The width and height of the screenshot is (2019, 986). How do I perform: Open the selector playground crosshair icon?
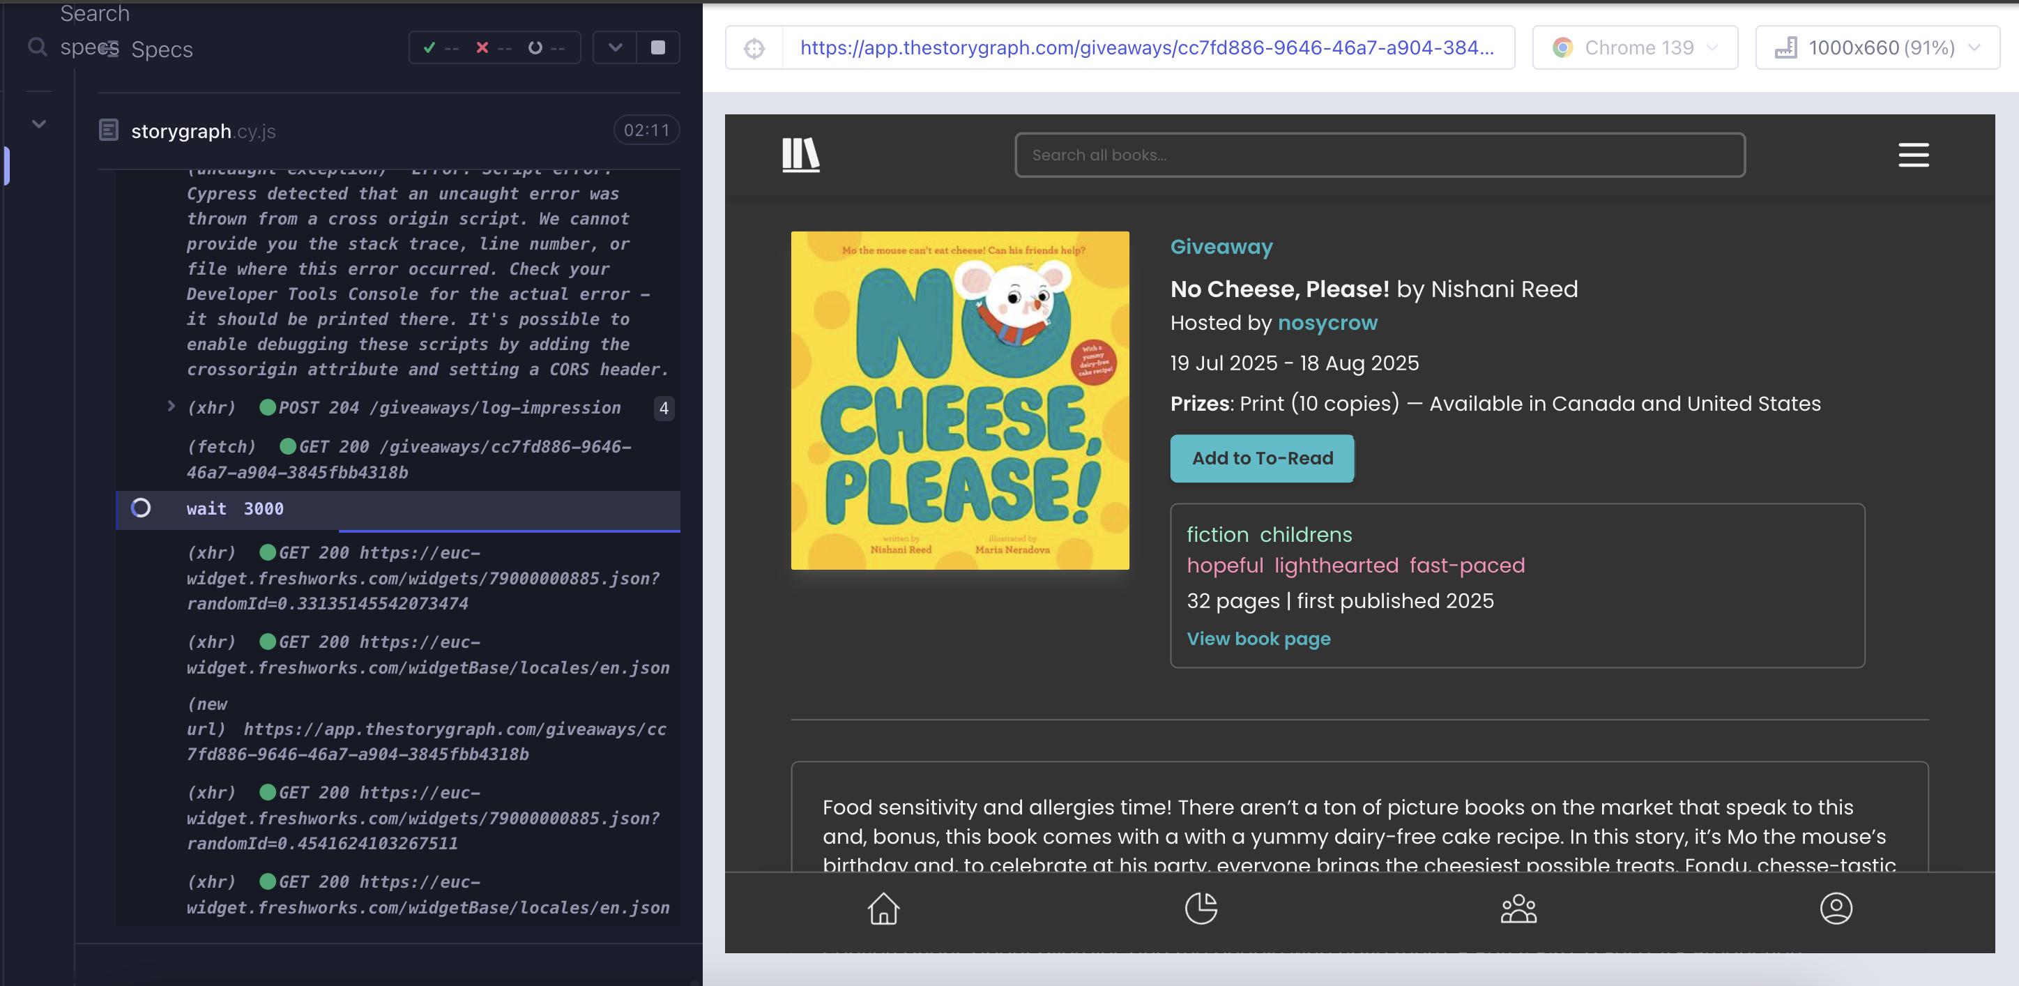point(754,48)
